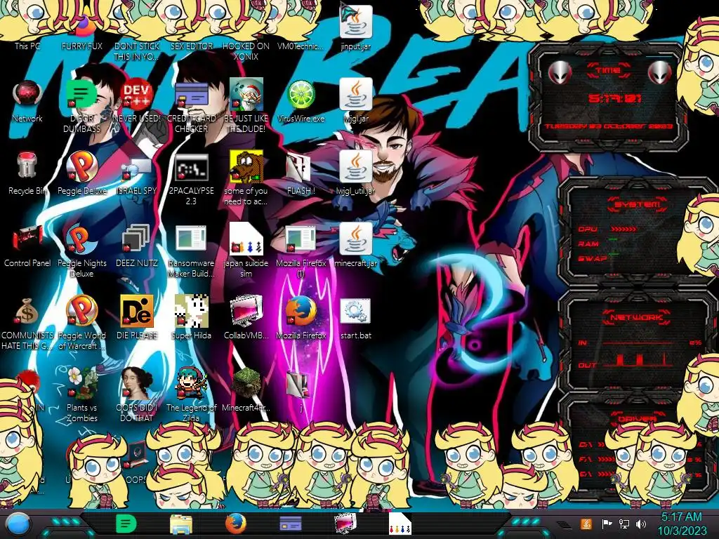Open the FLASH ! shortcut
The height and width of the screenshot is (539, 719).
coord(301,173)
